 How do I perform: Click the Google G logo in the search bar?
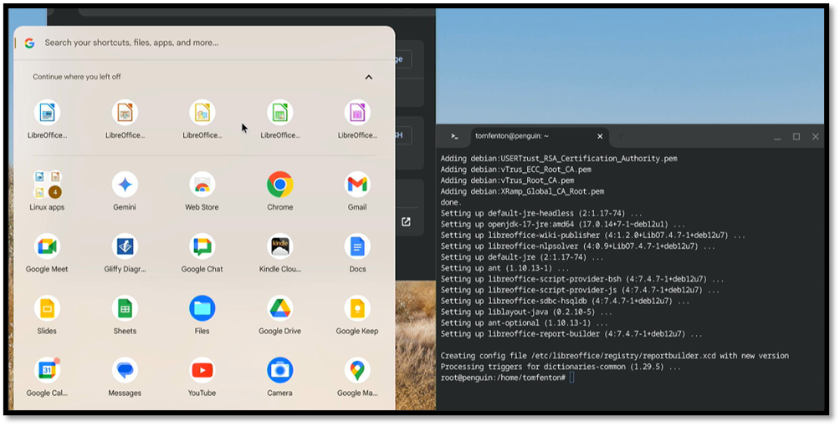[x=29, y=43]
